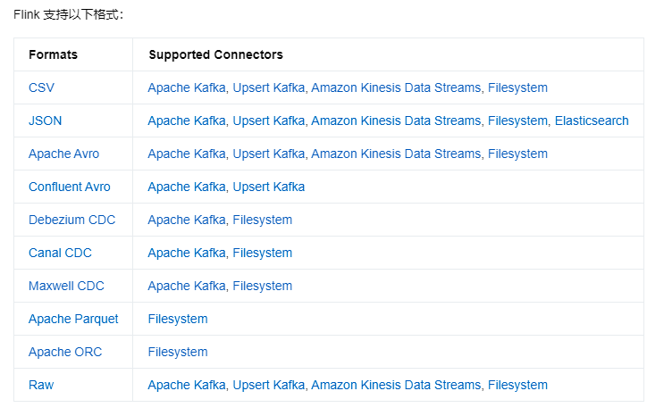The image size is (664, 416).
Task: Open Upsert Kafka connector in Apache Avro row
Action: [x=268, y=154]
